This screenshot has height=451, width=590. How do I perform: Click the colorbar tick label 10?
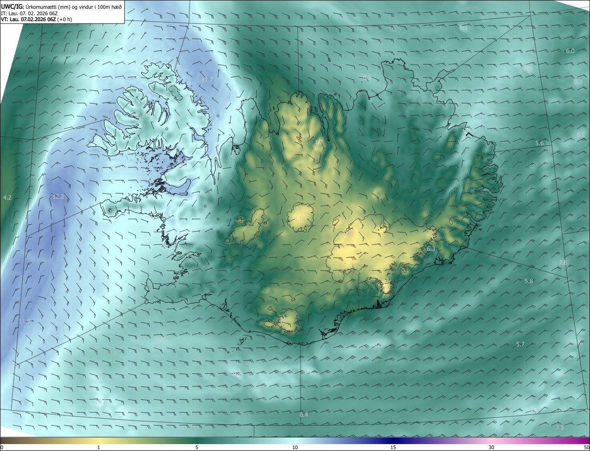click(x=295, y=447)
